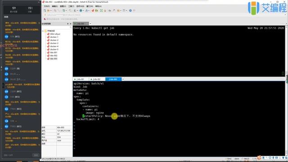
Task: Click the username value root
Action: 59,140
